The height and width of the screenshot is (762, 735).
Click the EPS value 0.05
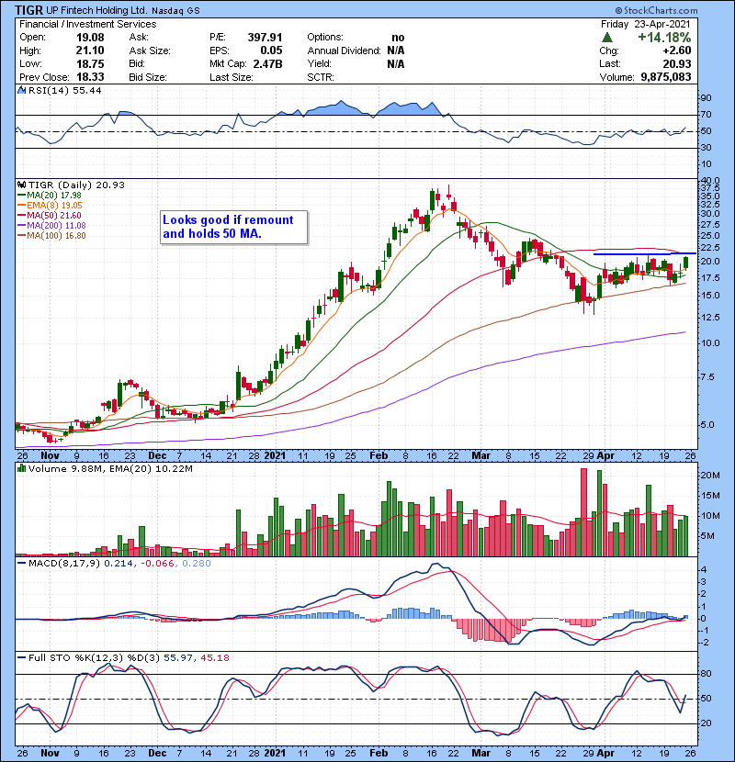point(271,50)
